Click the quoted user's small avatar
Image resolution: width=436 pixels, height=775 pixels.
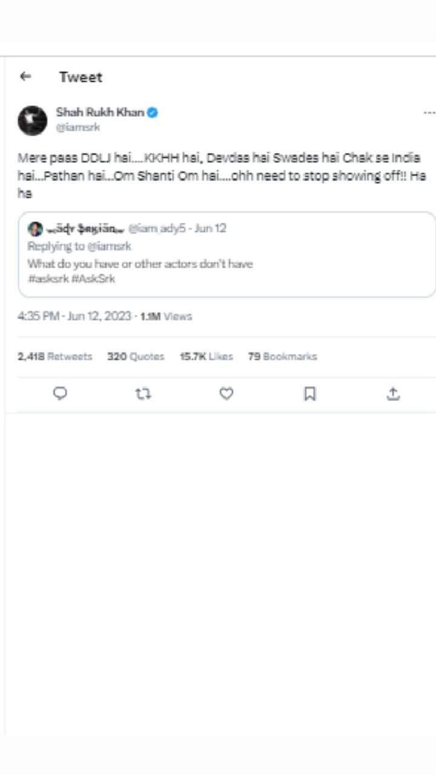(x=36, y=229)
